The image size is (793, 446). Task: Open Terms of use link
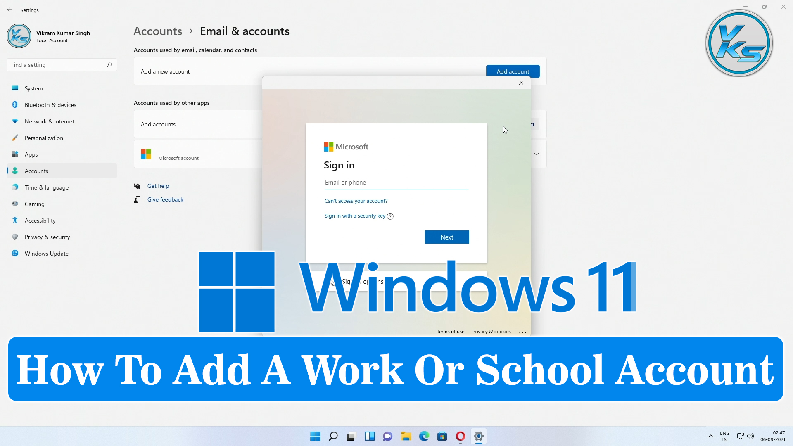[x=451, y=332]
